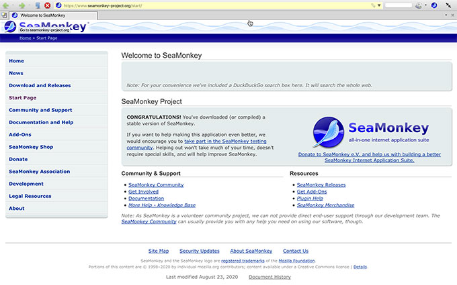Open the SeaMonkey Community list link
This screenshot has height=285, width=457.
click(x=156, y=184)
